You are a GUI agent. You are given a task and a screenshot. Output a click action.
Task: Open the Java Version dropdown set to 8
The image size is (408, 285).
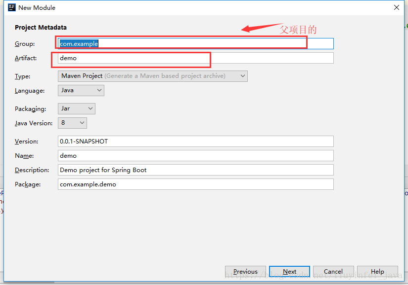(x=72, y=123)
